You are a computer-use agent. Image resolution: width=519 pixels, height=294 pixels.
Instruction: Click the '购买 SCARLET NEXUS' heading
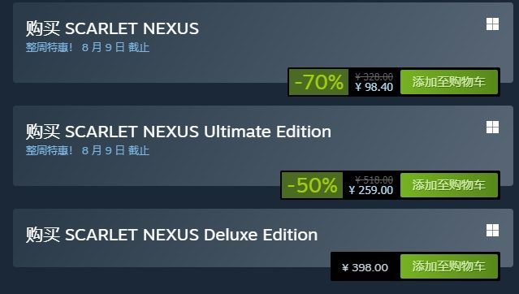(x=112, y=28)
